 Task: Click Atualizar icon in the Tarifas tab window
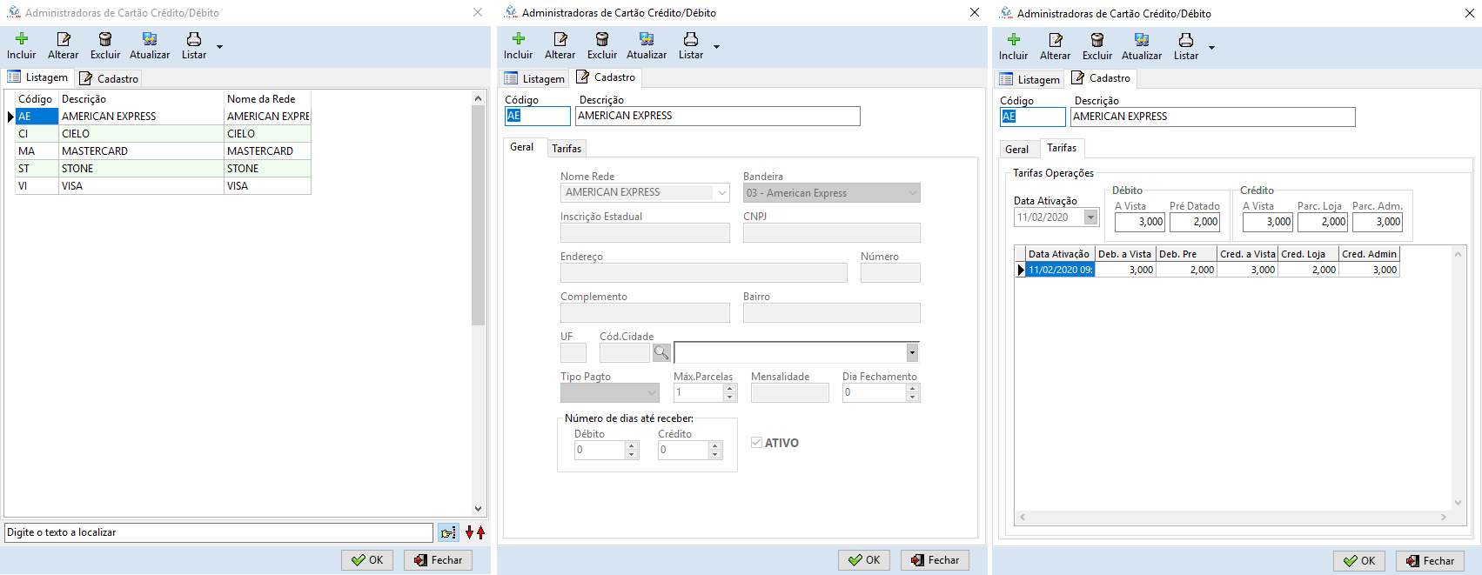[x=1142, y=39]
